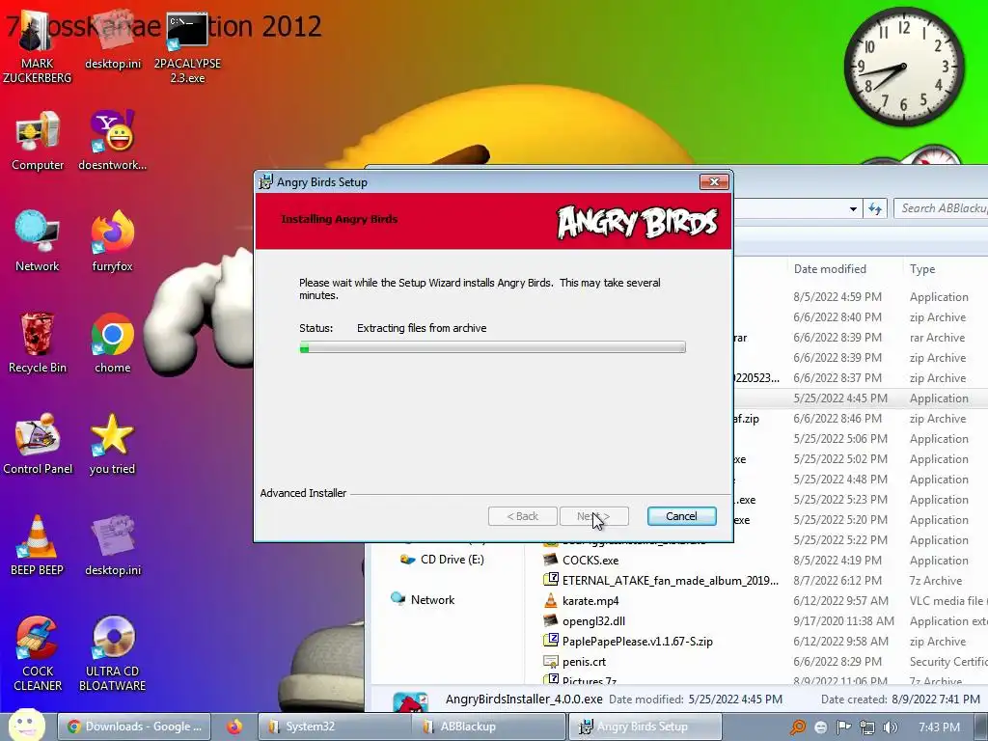Open the Recycle Bin

click(38, 343)
